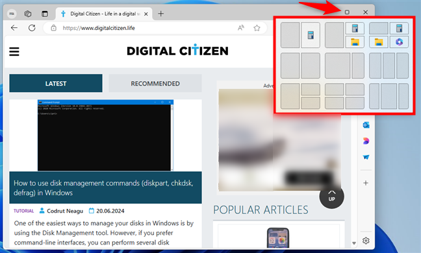421x253 pixels.
Task: Open tab actions menu icon
Action: click(x=45, y=14)
